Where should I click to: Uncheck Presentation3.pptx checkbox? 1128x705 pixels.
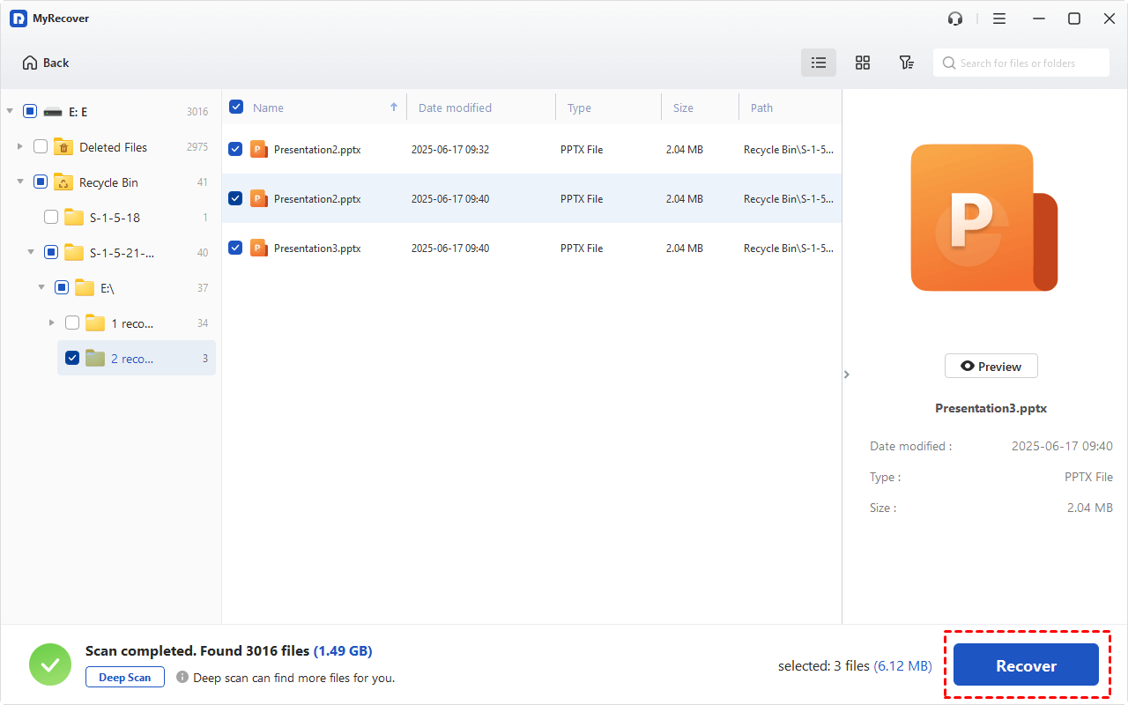(235, 249)
